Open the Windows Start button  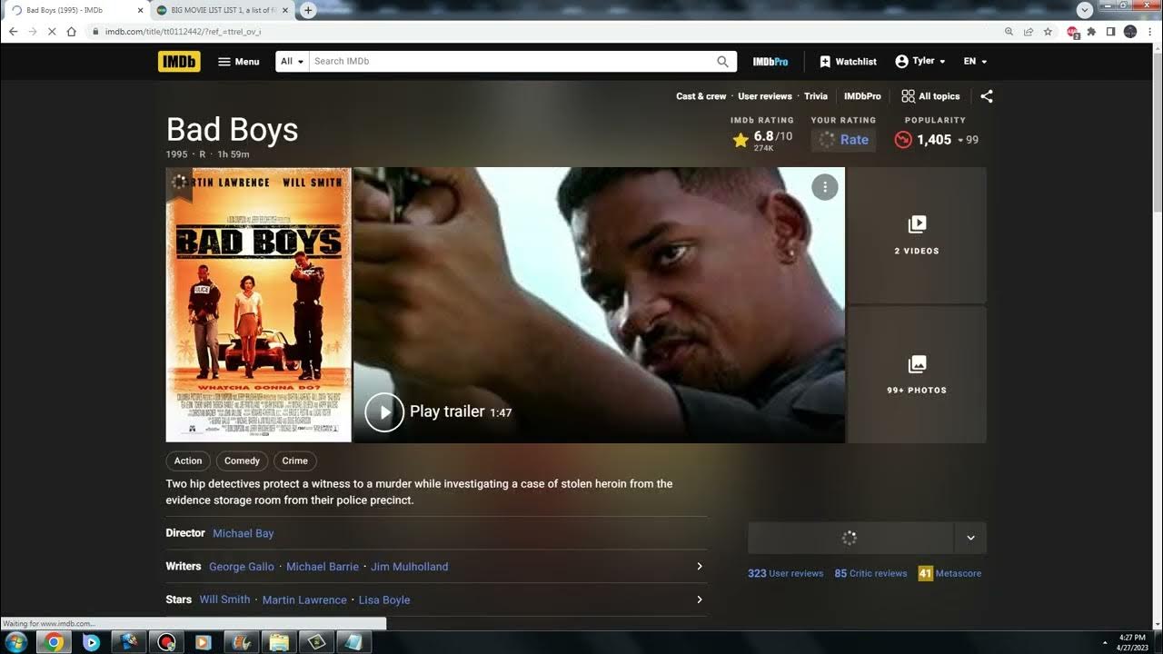(15, 642)
